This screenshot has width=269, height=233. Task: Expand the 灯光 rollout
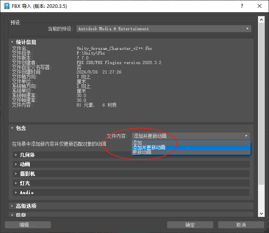pos(131,183)
